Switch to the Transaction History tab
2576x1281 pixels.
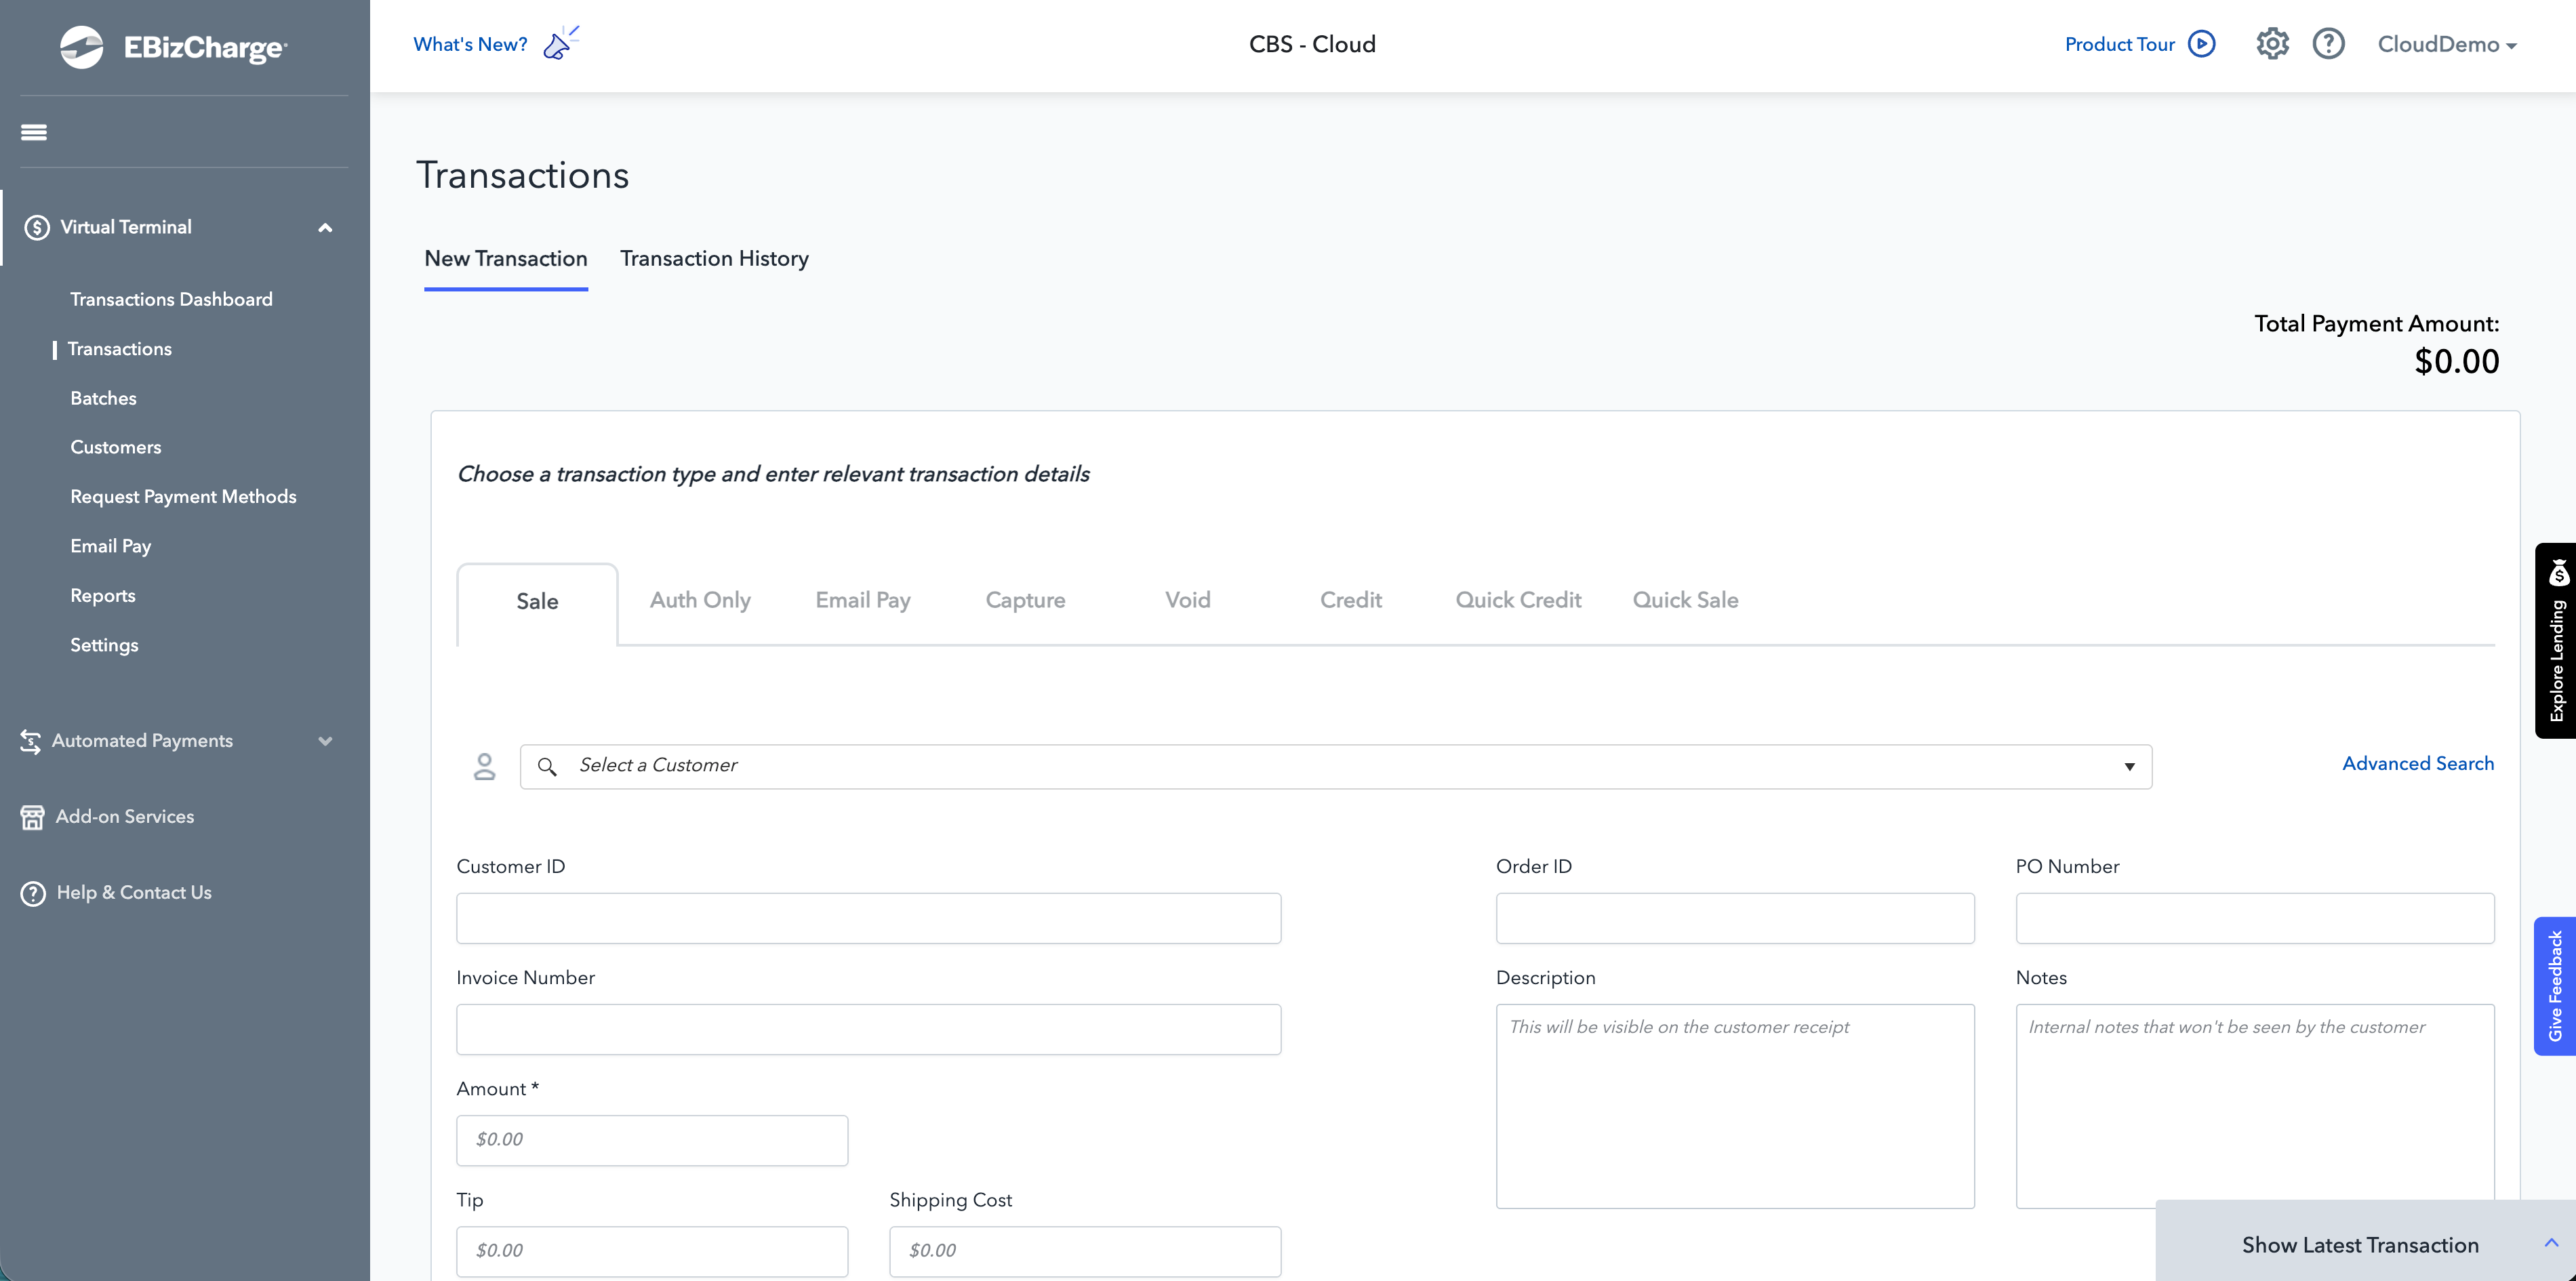click(714, 259)
